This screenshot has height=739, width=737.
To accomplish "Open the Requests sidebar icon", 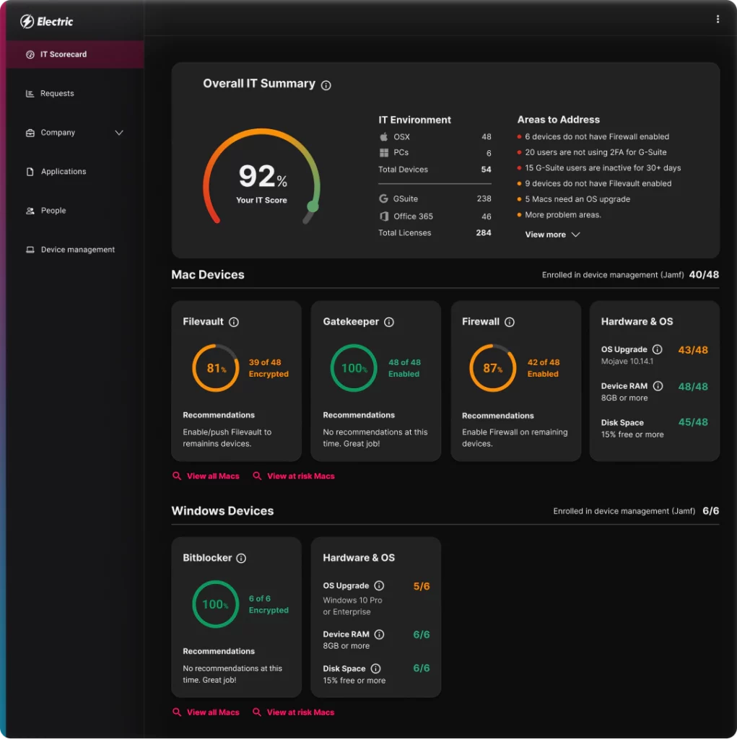I will (30, 92).
